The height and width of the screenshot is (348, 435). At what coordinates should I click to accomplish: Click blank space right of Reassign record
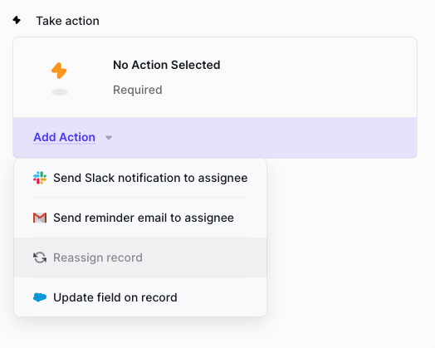click(204, 257)
